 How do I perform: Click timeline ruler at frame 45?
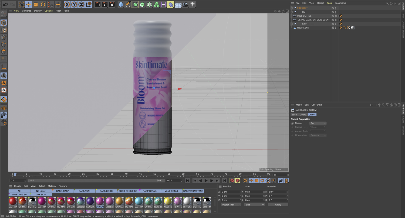coord(140,174)
